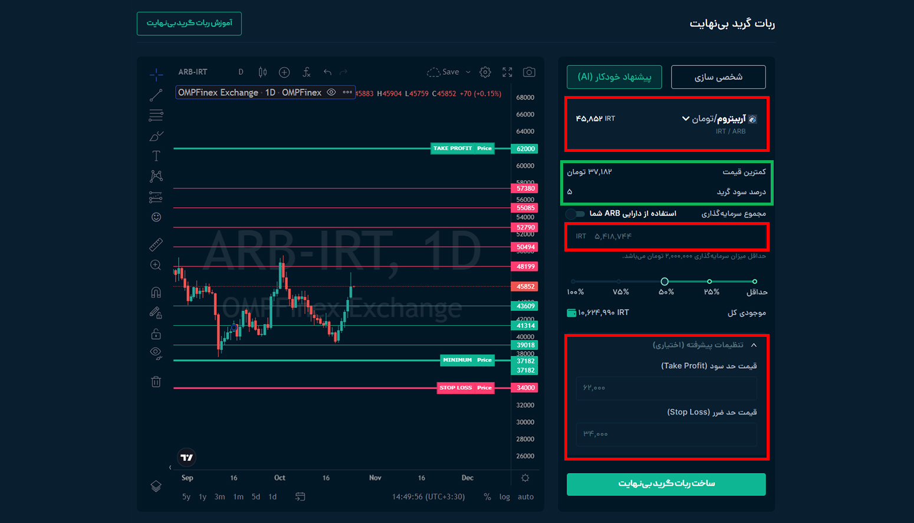
Task: Select the STOP LOSS price line label
Action: tap(466, 388)
